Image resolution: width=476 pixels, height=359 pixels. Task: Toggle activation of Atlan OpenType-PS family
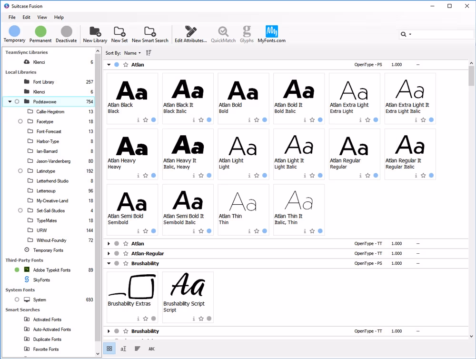pos(117,65)
